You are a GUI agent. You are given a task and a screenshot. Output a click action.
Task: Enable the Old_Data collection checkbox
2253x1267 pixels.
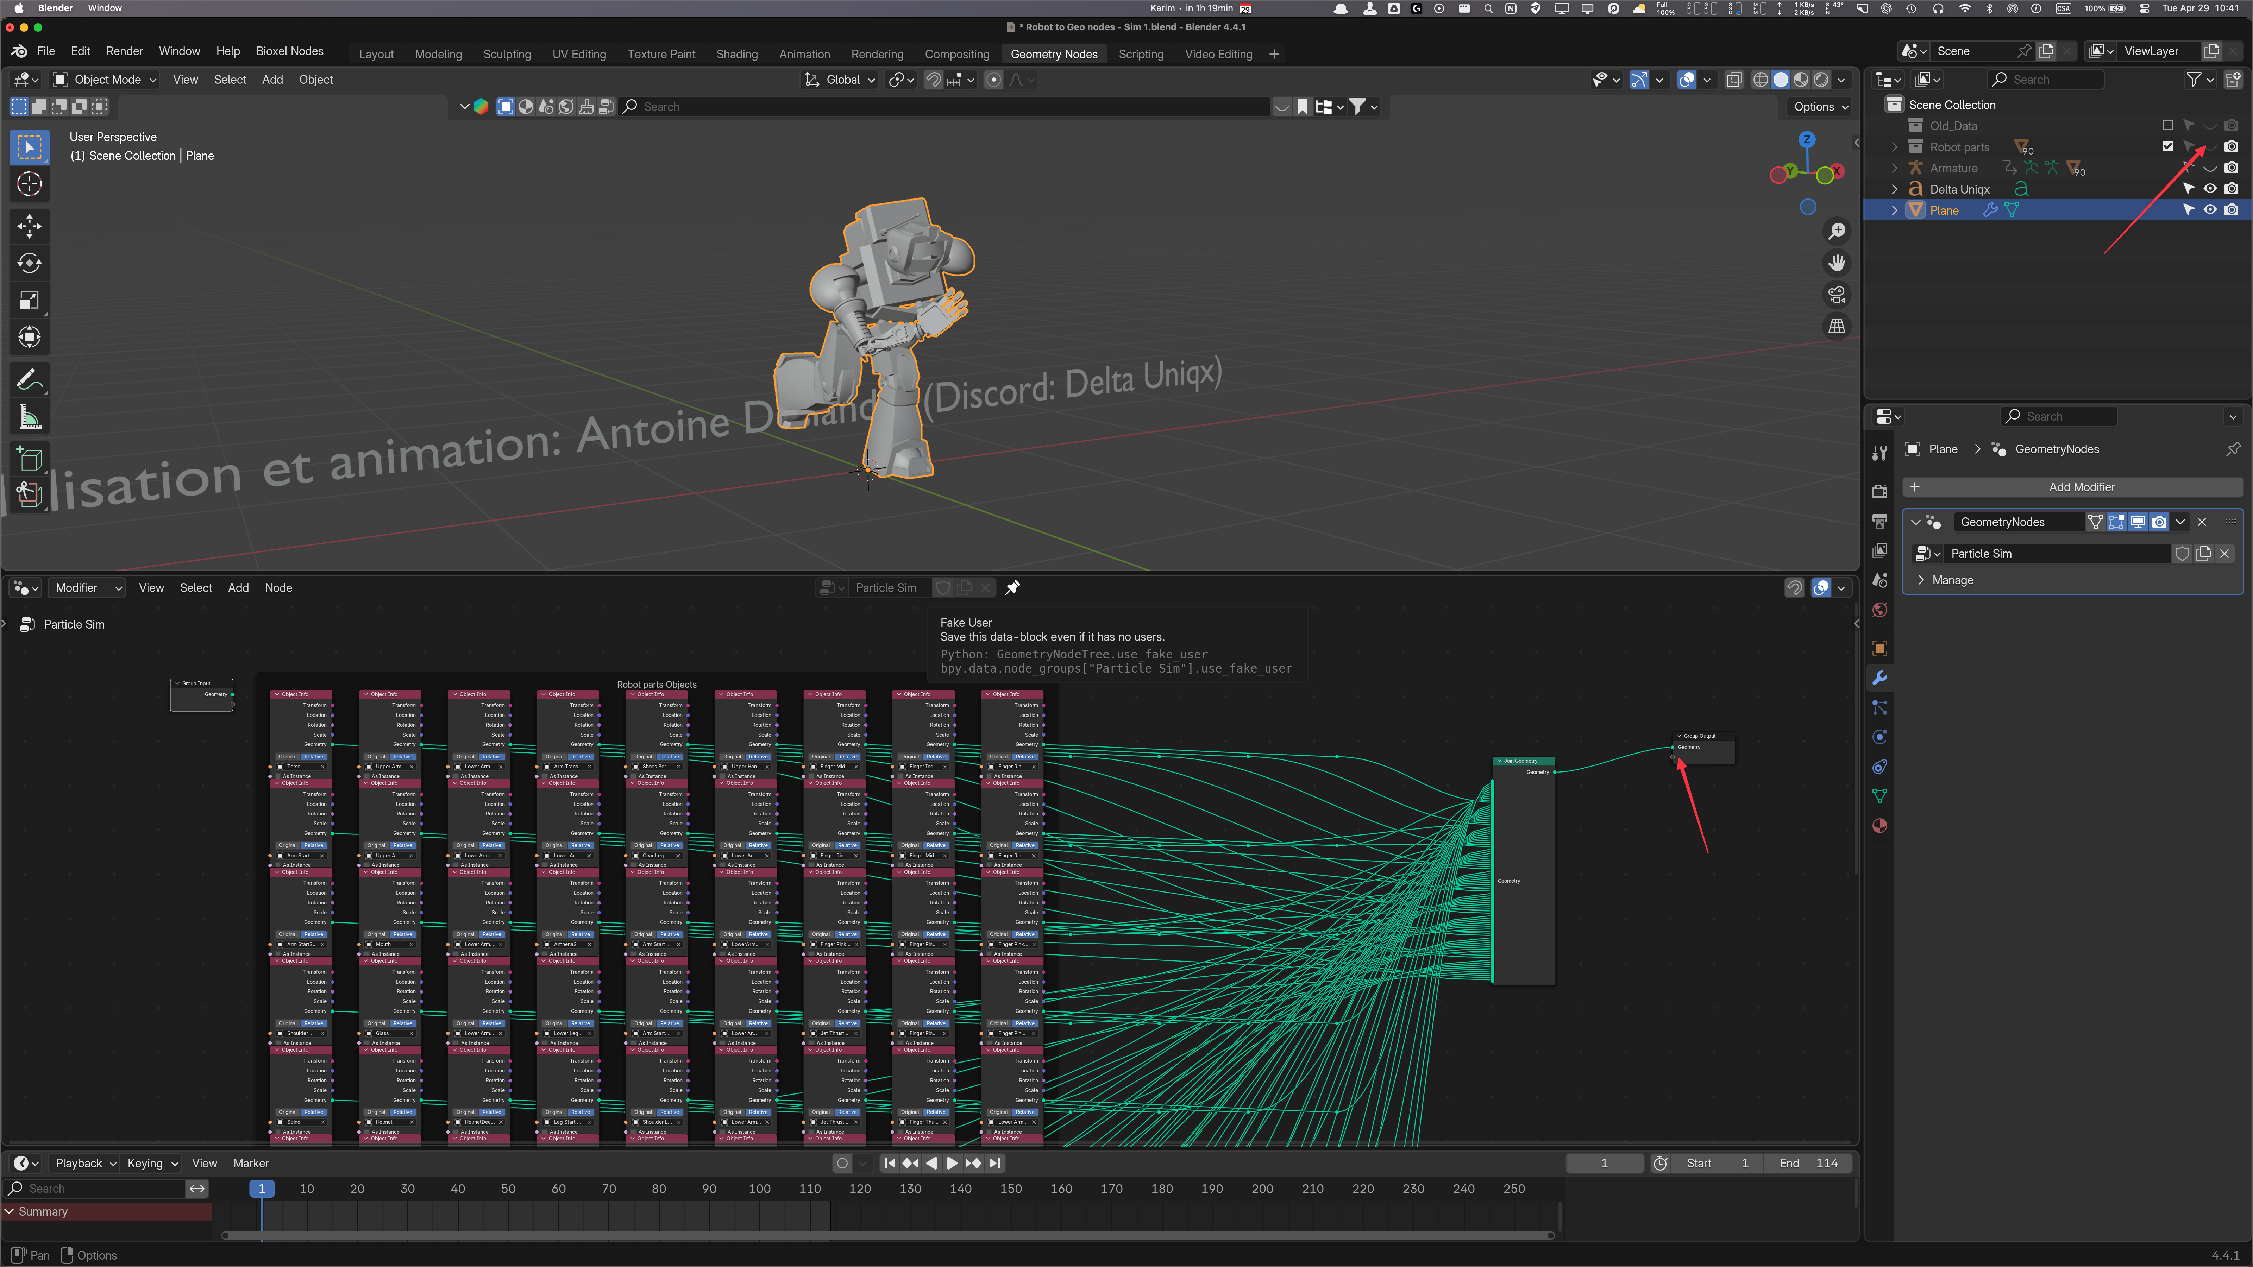[x=2167, y=126]
